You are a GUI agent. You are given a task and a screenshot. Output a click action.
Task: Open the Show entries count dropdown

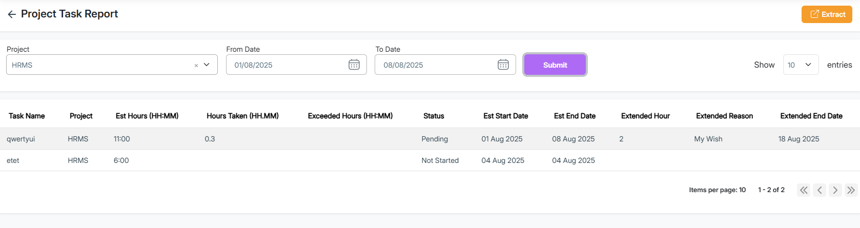click(x=801, y=65)
